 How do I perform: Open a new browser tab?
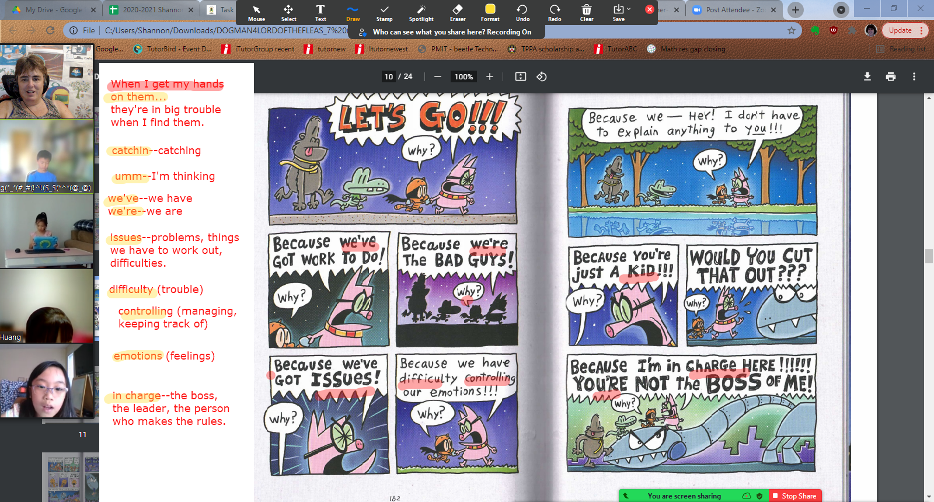click(x=796, y=10)
